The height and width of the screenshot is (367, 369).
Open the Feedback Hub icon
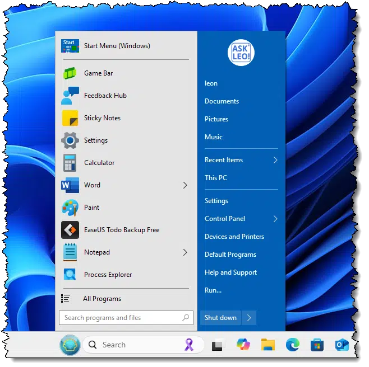point(71,97)
